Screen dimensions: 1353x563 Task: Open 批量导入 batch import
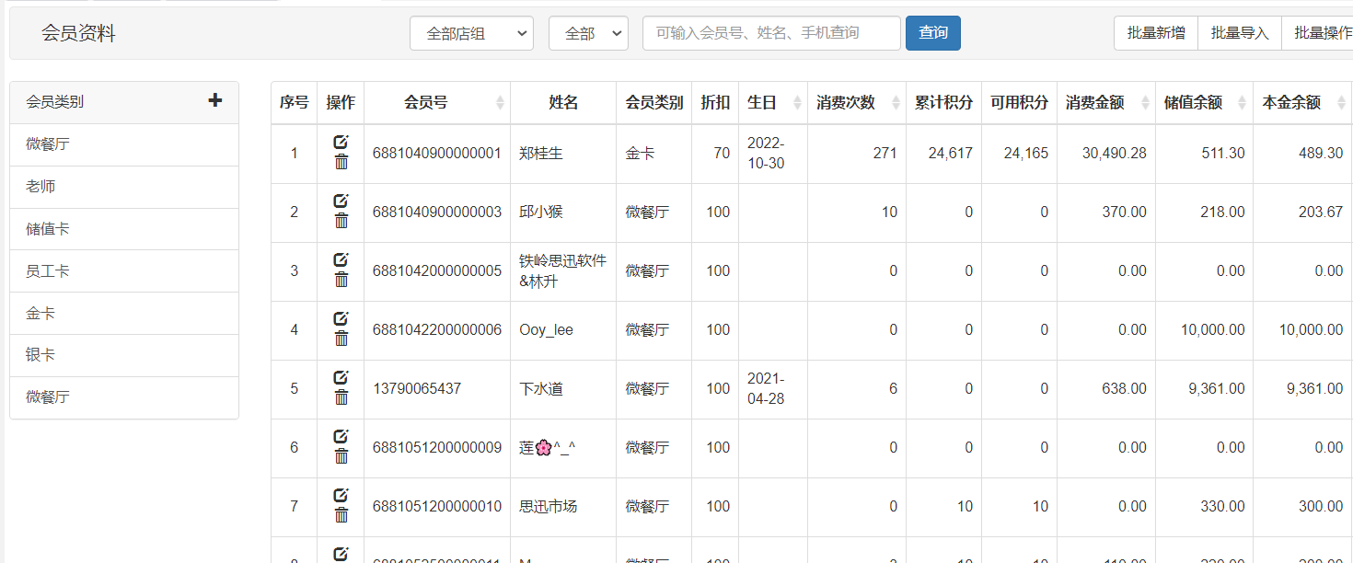click(x=1239, y=33)
